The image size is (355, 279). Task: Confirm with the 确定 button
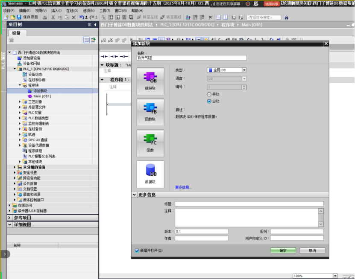(x=283, y=250)
